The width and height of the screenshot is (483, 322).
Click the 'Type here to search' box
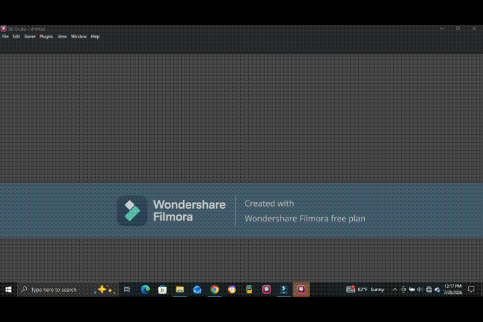[68, 289]
